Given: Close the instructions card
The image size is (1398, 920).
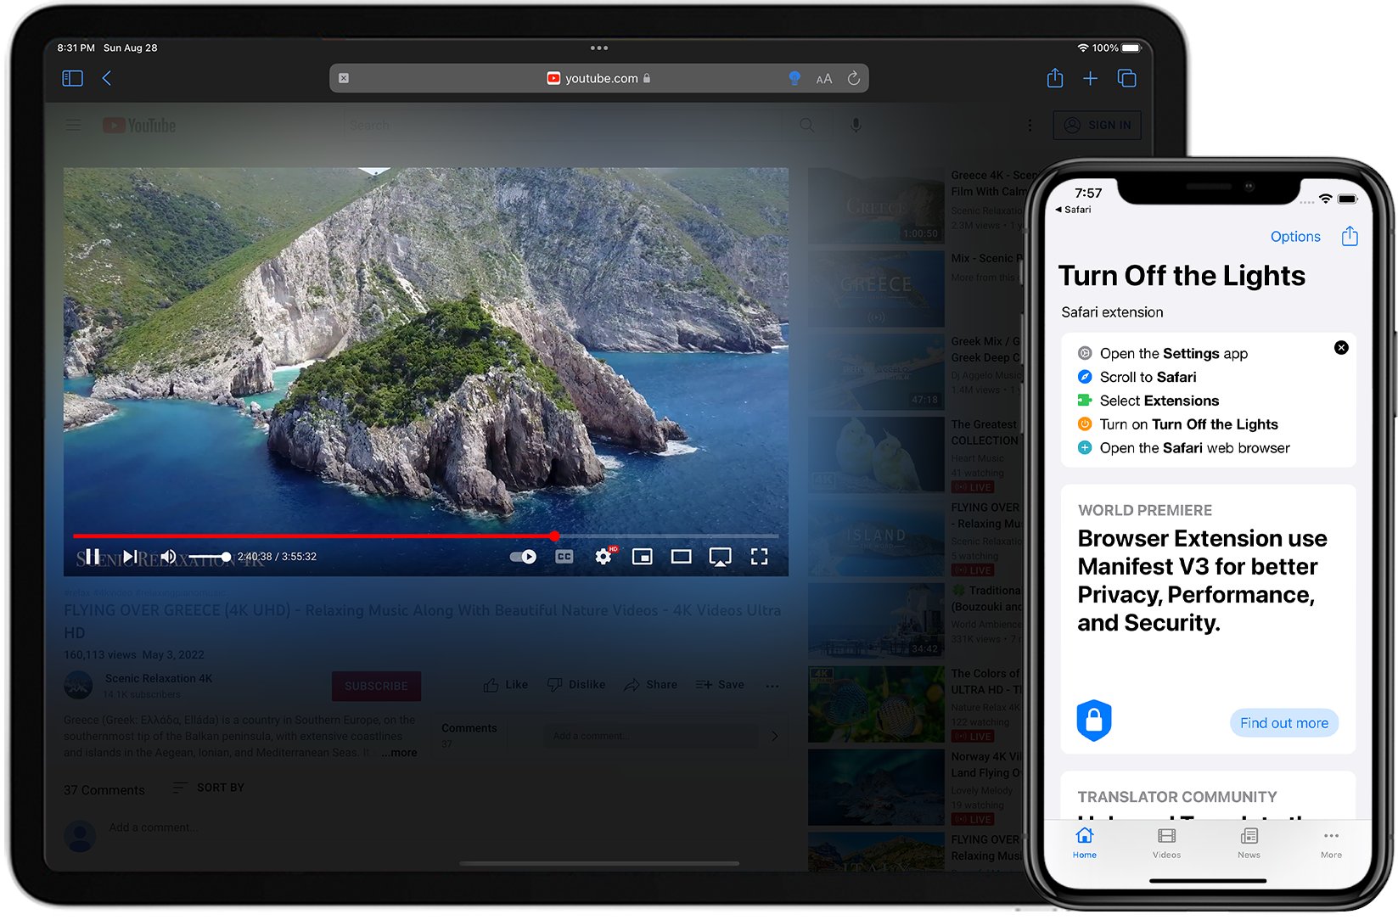Looking at the screenshot, I should [x=1341, y=347].
